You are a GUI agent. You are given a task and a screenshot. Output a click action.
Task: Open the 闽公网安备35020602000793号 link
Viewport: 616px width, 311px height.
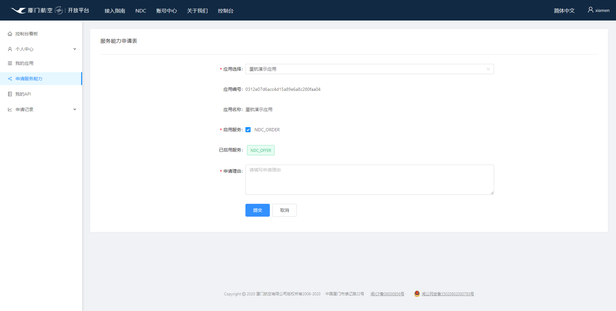[x=448, y=294]
